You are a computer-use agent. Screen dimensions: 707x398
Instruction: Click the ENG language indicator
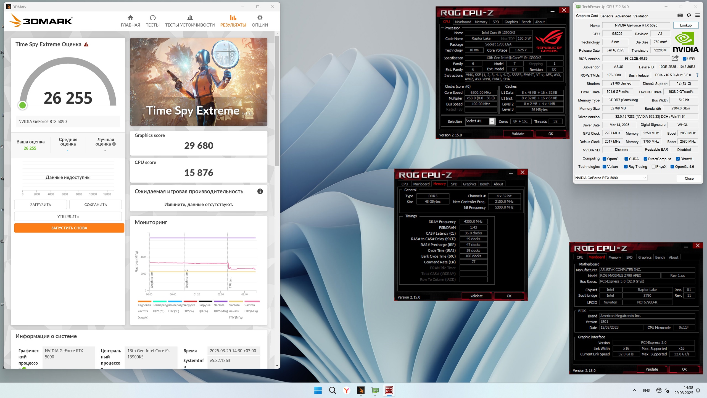[647, 390]
